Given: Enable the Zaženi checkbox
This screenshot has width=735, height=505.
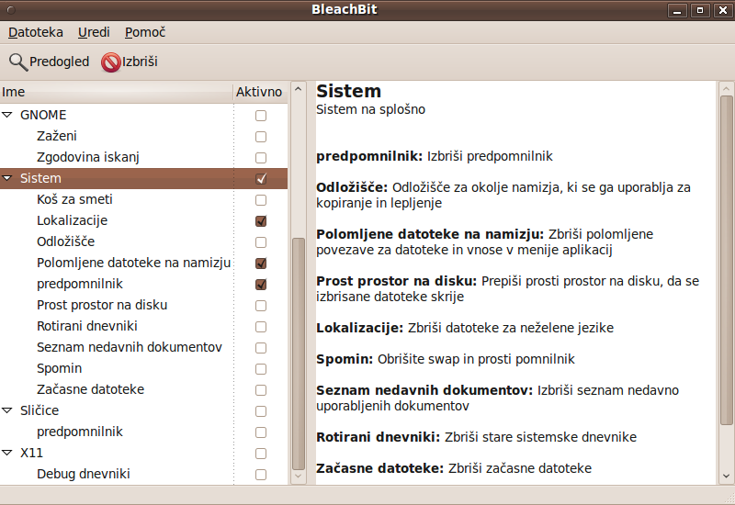Looking at the screenshot, I should [261, 137].
